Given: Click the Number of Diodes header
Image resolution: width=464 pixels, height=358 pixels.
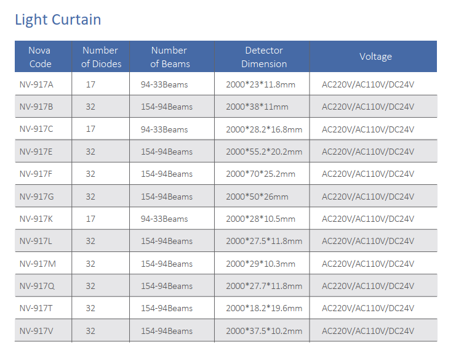Looking at the screenshot, I should (x=101, y=57).
